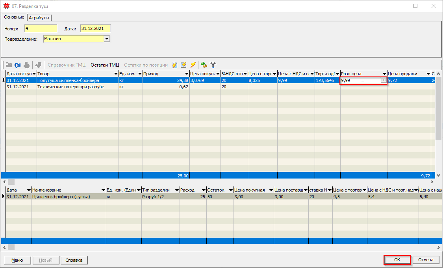Open the Приход column header dropdown arrow
Screen dimensions: 443x268
(x=187, y=74)
